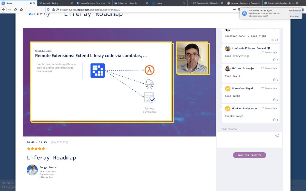Click the five-star session rating
The width and height of the screenshot is (306, 191).
tap(36, 148)
